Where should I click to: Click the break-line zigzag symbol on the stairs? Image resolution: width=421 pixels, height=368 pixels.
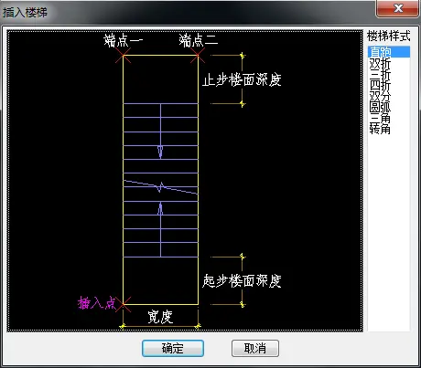pyautogui.click(x=160, y=187)
